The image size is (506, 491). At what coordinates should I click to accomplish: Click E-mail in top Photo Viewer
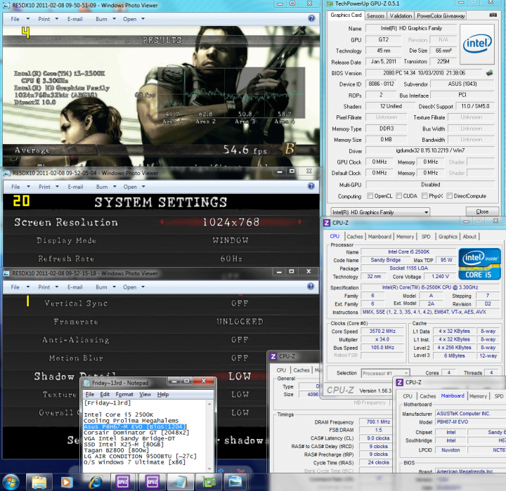75,19
